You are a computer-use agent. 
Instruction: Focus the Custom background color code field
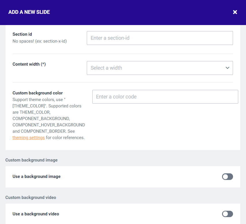(165, 97)
